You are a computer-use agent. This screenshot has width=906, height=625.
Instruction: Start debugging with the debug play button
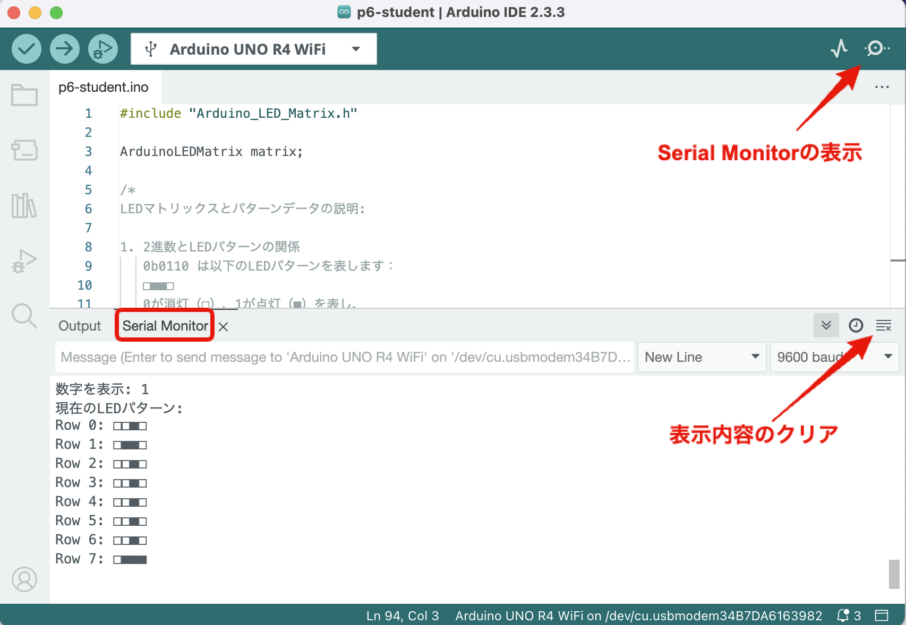pyautogui.click(x=103, y=49)
